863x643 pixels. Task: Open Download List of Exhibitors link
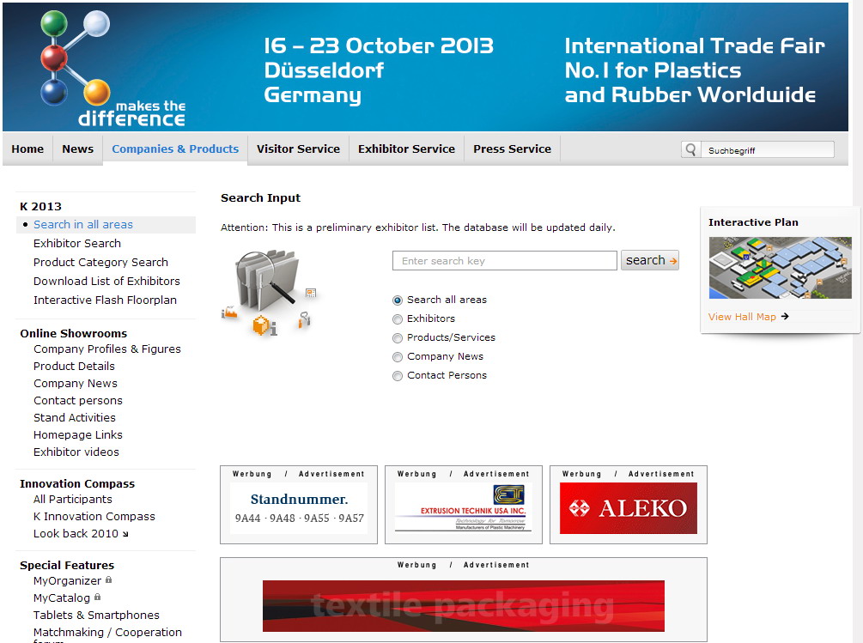(106, 282)
